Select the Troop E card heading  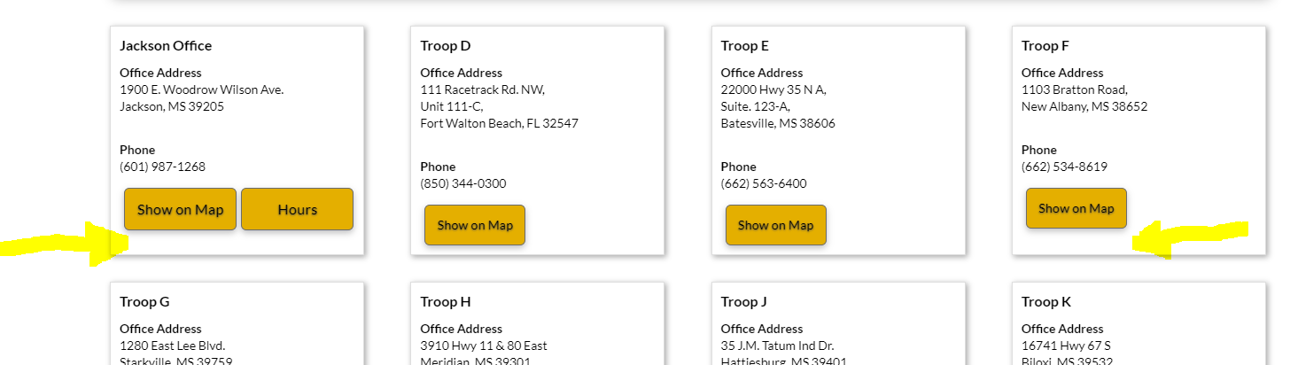point(745,45)
